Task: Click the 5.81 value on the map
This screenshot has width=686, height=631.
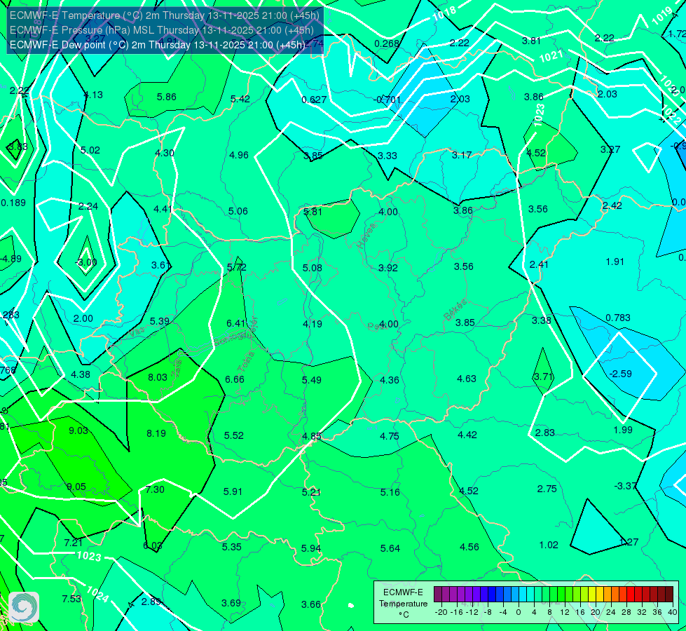Action: 313,212
